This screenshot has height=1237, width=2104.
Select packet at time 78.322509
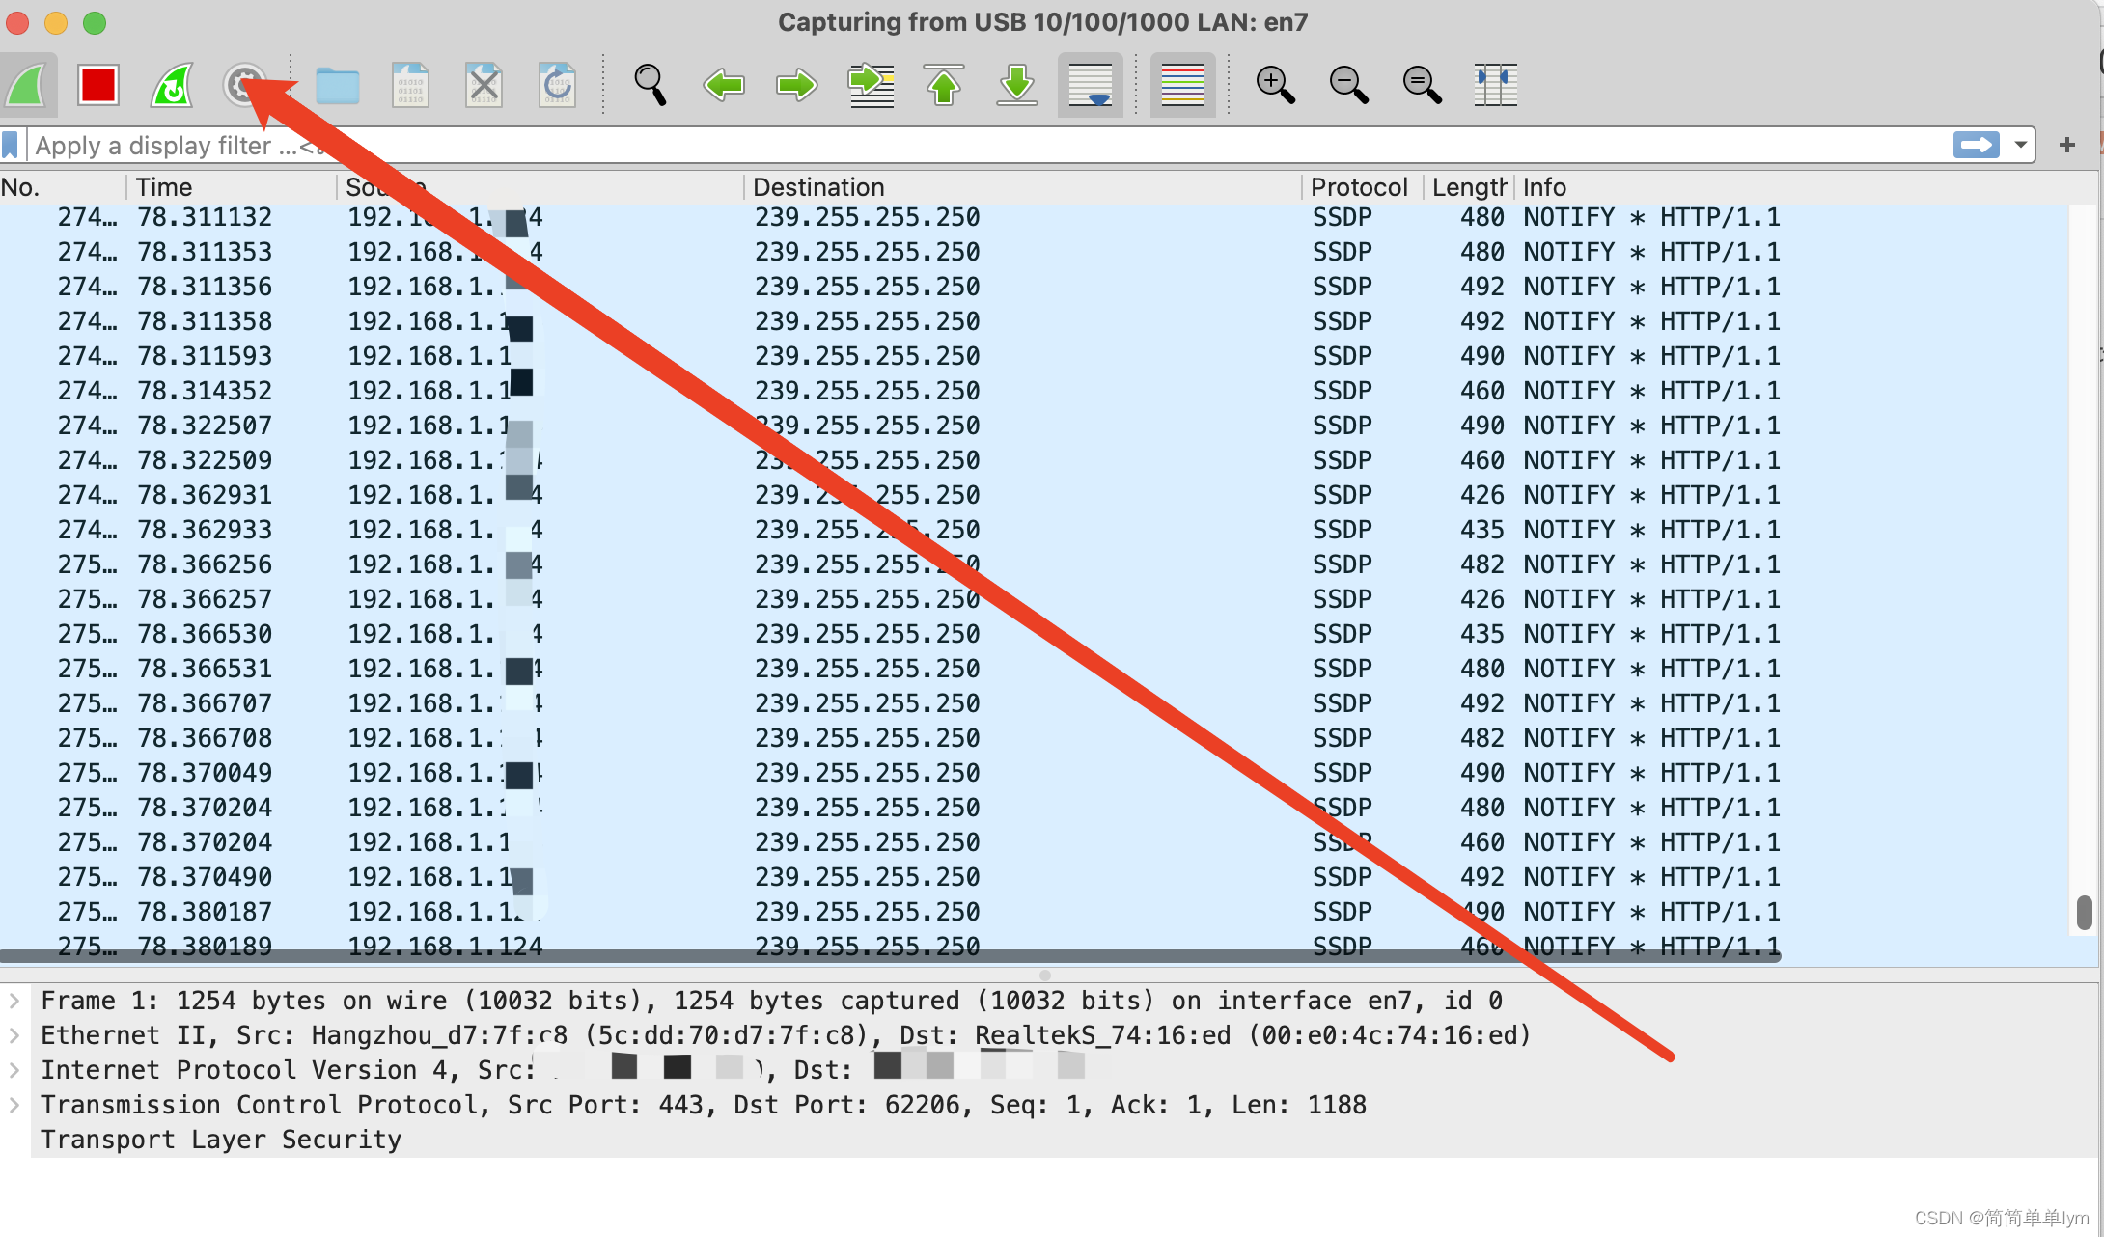(x=1033, y=460)
